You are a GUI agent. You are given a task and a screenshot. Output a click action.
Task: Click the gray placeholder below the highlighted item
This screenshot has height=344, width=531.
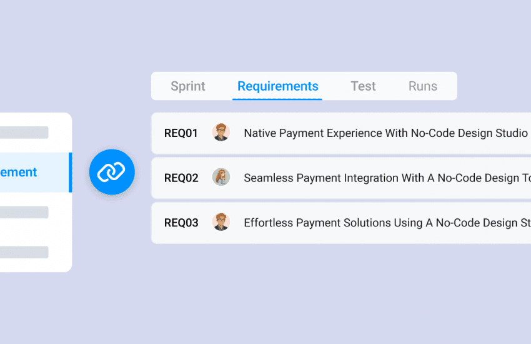pos(24,212)
